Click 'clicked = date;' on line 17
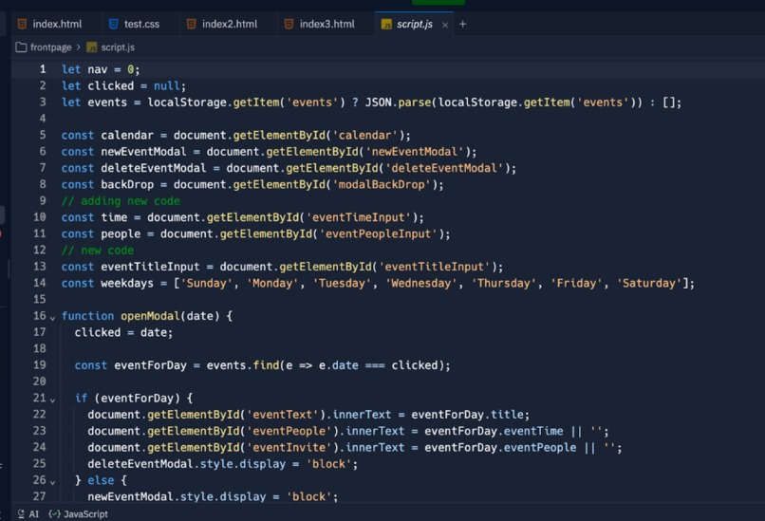 (x=123, y=333)
